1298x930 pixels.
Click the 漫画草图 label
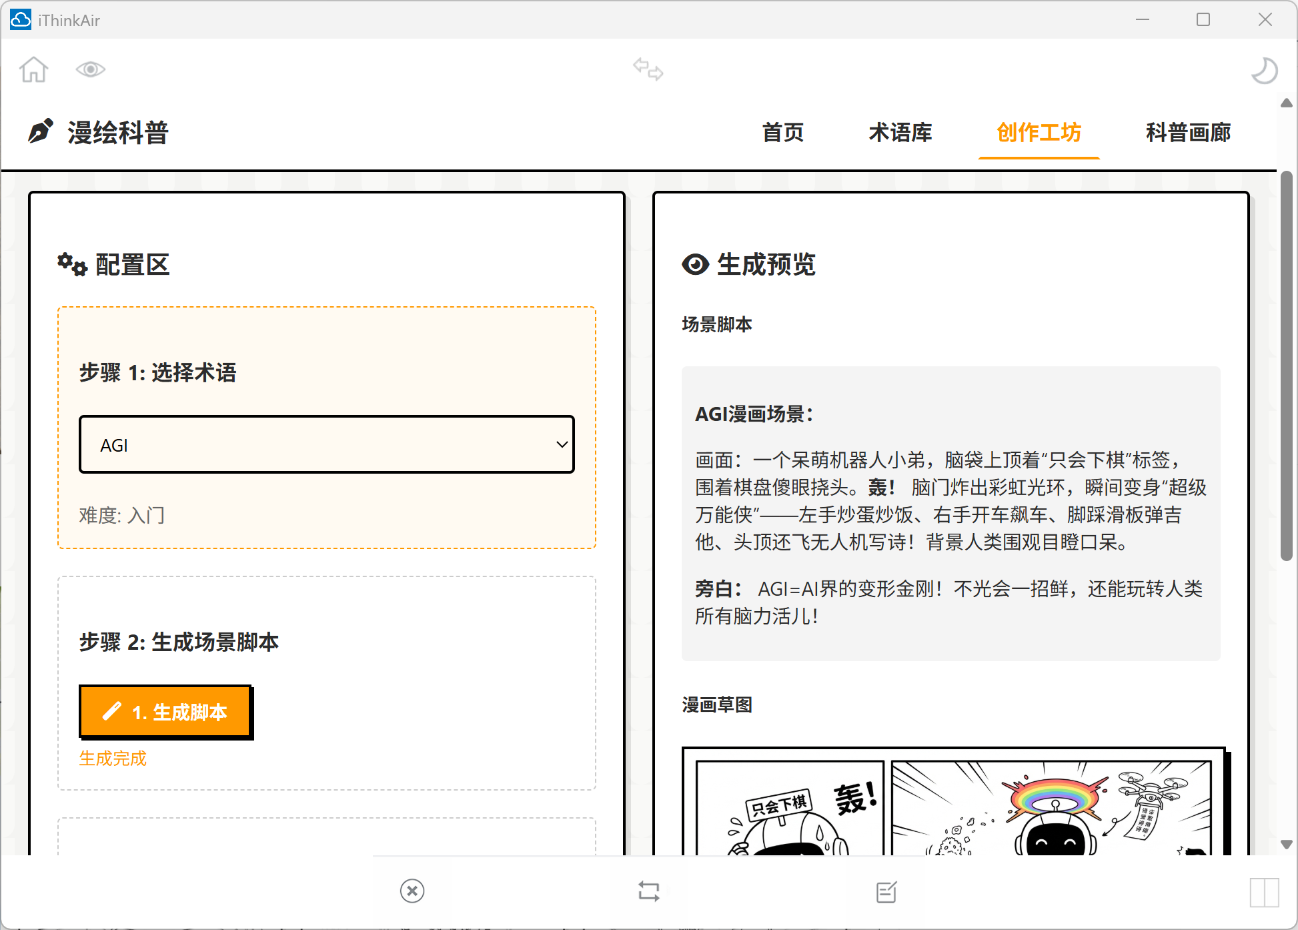tap(717, 705)
